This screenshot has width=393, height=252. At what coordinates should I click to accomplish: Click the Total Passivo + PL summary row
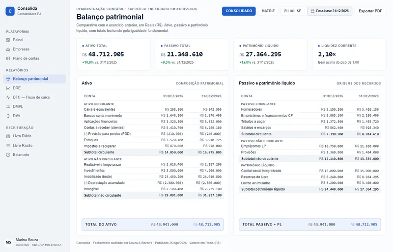click(x=310, y=225)
